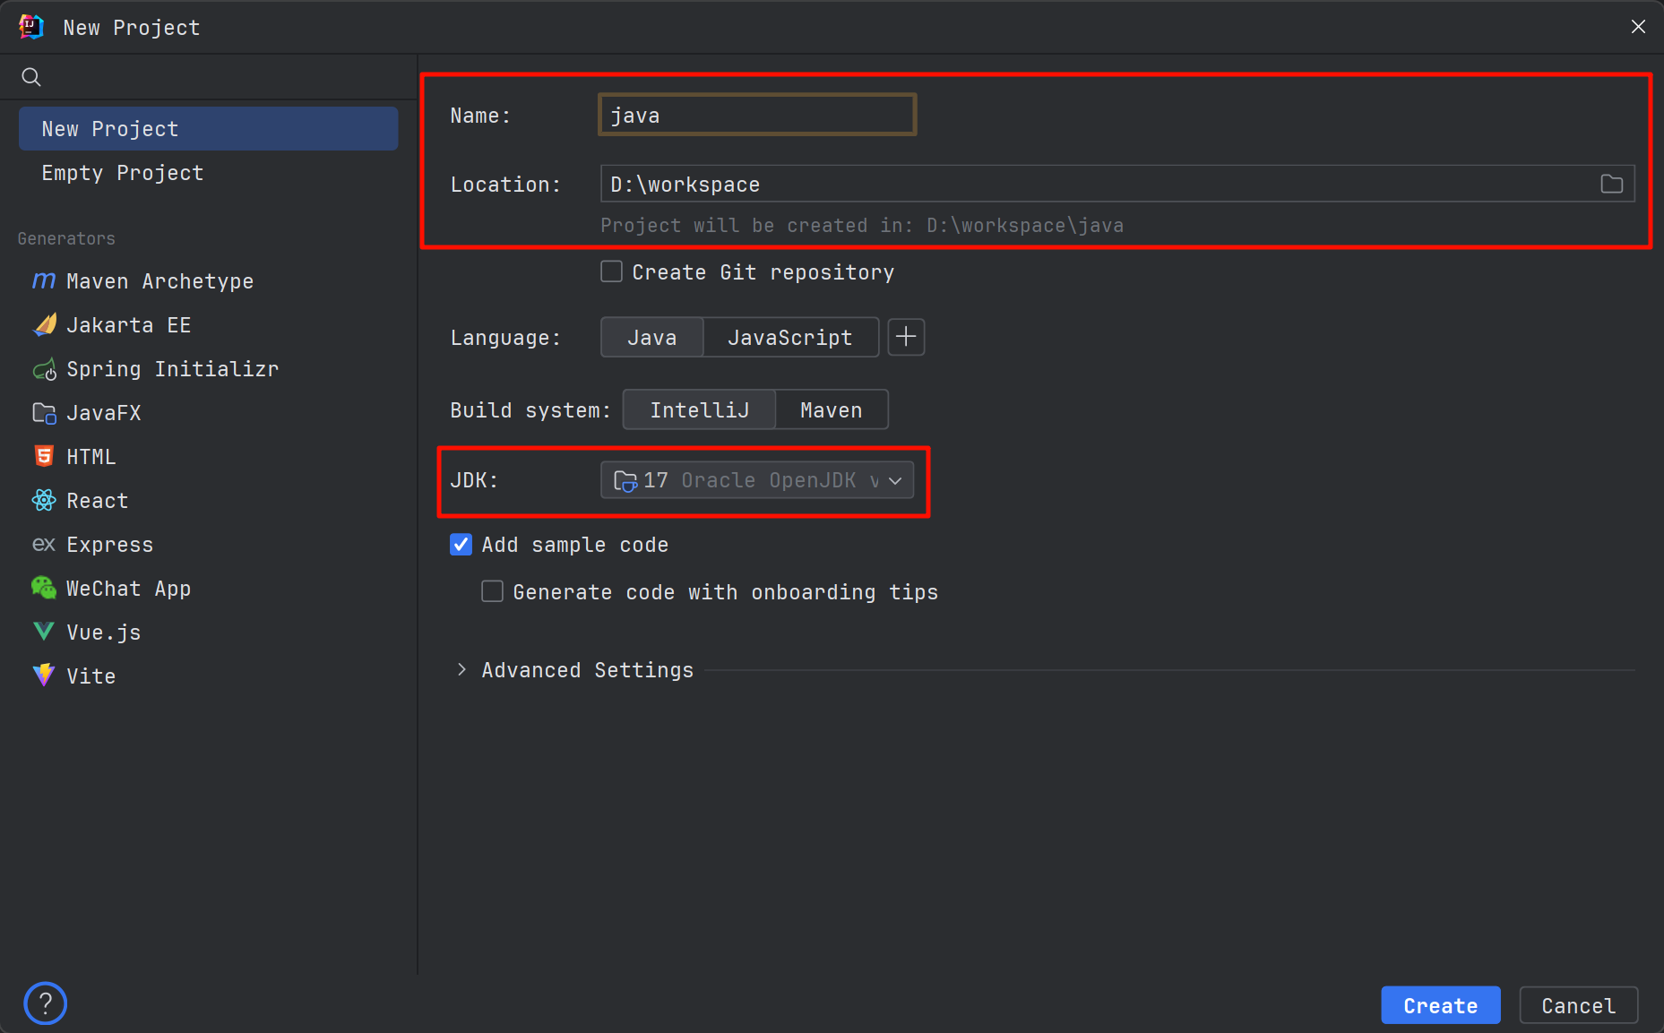Click the Name input field
1664x1033 pixels.
(x=757, y=115)
